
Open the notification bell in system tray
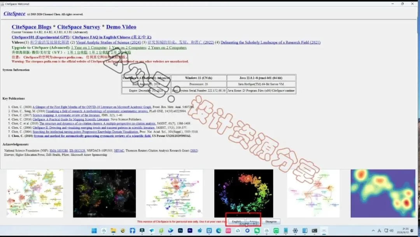tap(412, 230)
